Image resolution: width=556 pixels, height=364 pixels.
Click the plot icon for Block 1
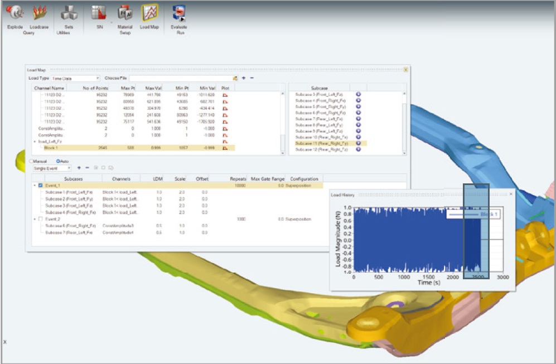[225, 148]
